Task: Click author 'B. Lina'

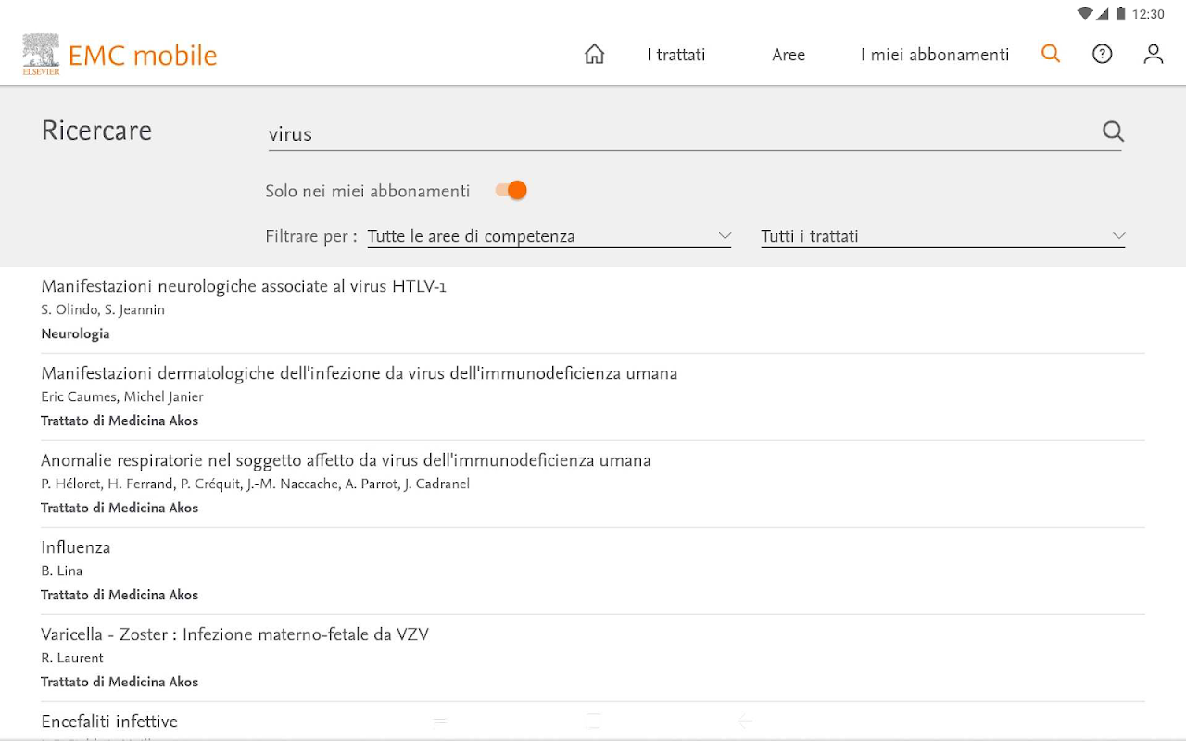Action: pos(62,571)
